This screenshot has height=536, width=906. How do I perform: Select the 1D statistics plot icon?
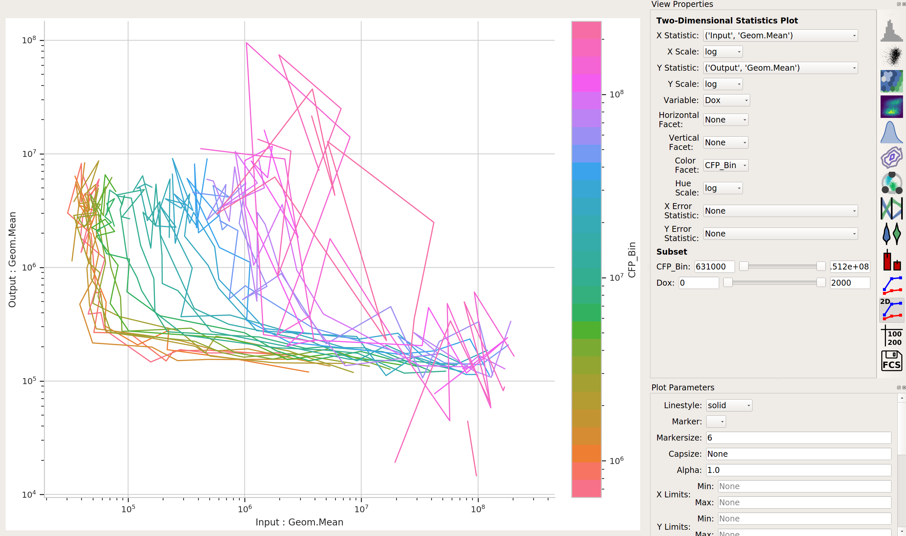(x=891, y=285)
